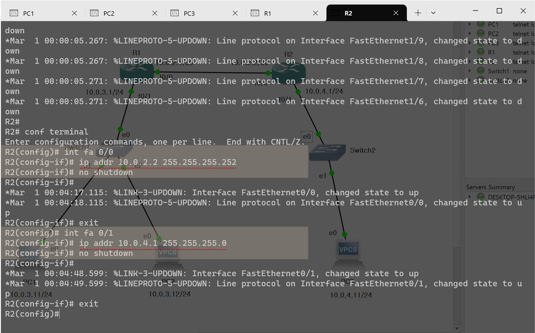This screenshot has height=333, width=535.
Task: Expand PC1 node in topology summary
Action: point(469,24)
